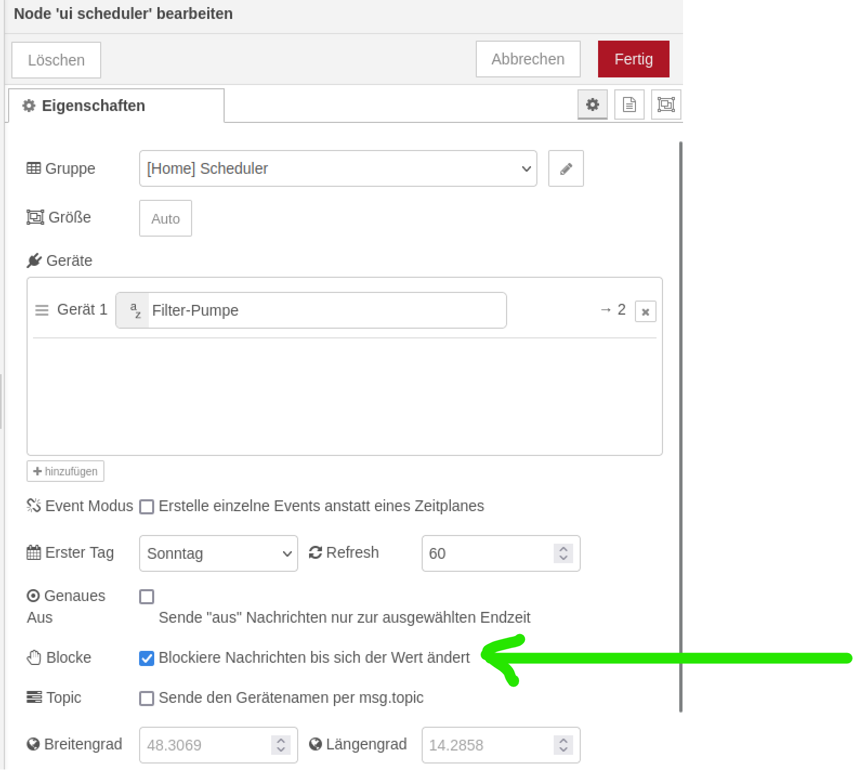
Task: Edit the Scheduler group with pencil icon
Action: (566, 168)
